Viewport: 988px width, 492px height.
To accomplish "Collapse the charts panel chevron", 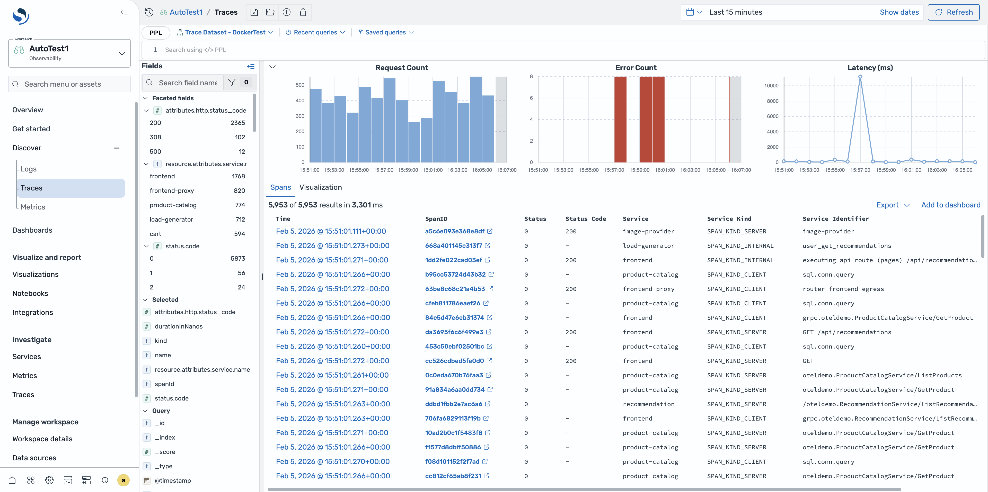I will [272, 67].
